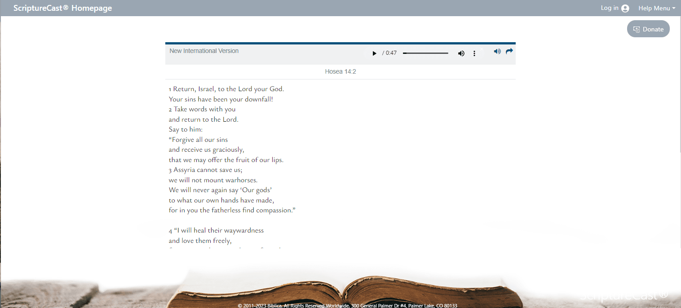The image size is (681, 308).
Task: Close the audio player with the small X
Action: (482, 48)
